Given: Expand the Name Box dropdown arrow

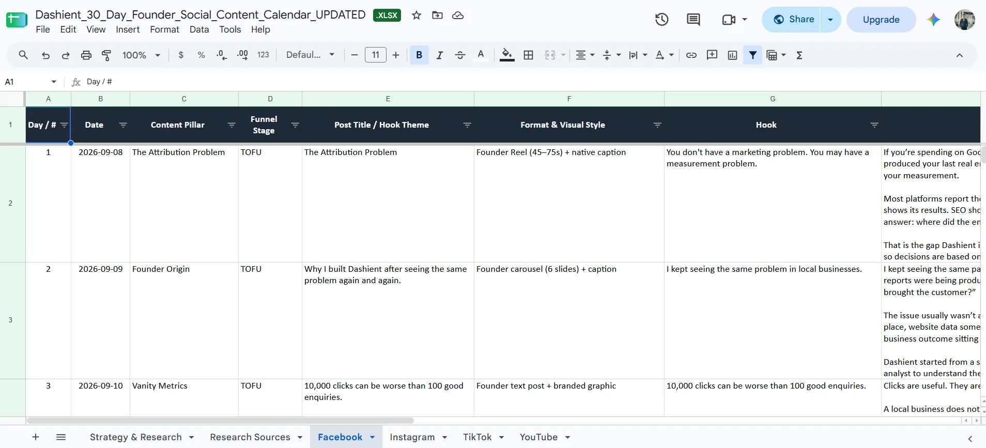Looking at the screenshot, I should [x=54, y=82].
